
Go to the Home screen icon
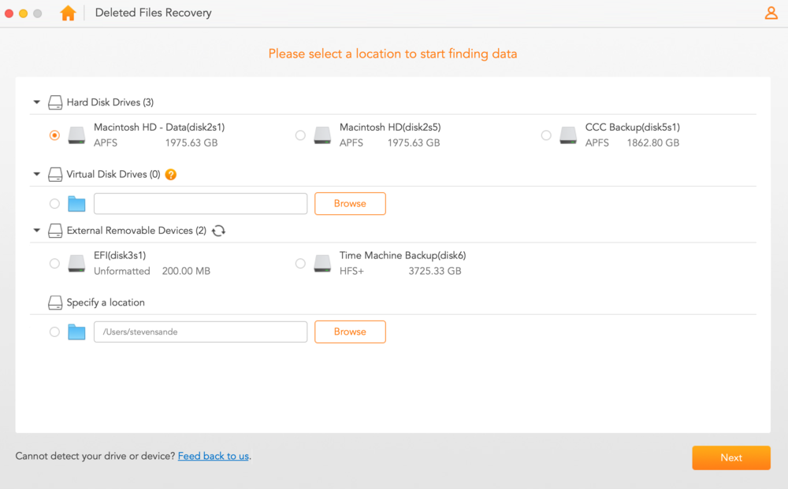pyautogui.click(x=68, y=13)
